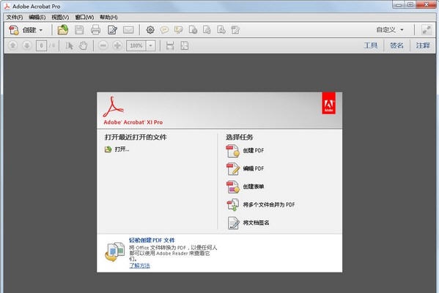Open the View 视图(V) menu
This screenshot has width=439, height=293.
click(60, 17)
